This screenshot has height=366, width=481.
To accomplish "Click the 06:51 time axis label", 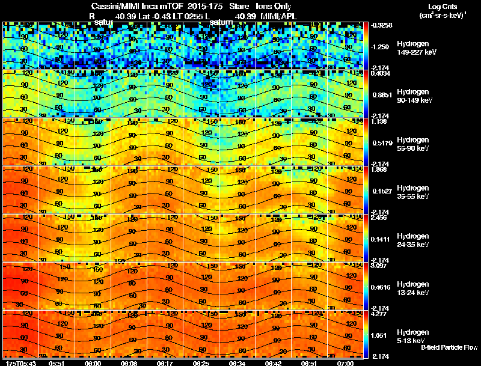I will (309, 363).
